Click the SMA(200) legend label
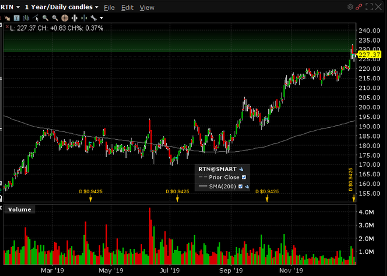Screen dimensions: 387x276 223,187
